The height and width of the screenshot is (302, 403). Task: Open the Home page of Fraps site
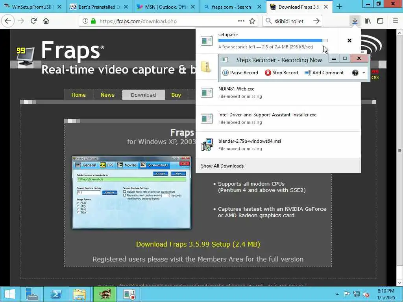tap(78, 95)
